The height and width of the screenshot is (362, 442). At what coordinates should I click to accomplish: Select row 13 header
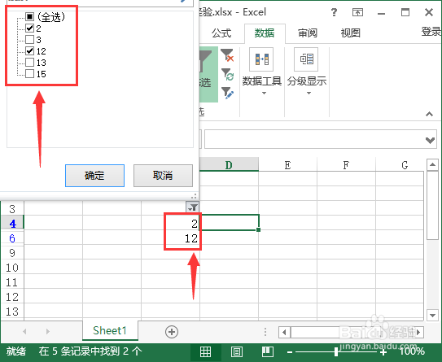pos(12,312)
